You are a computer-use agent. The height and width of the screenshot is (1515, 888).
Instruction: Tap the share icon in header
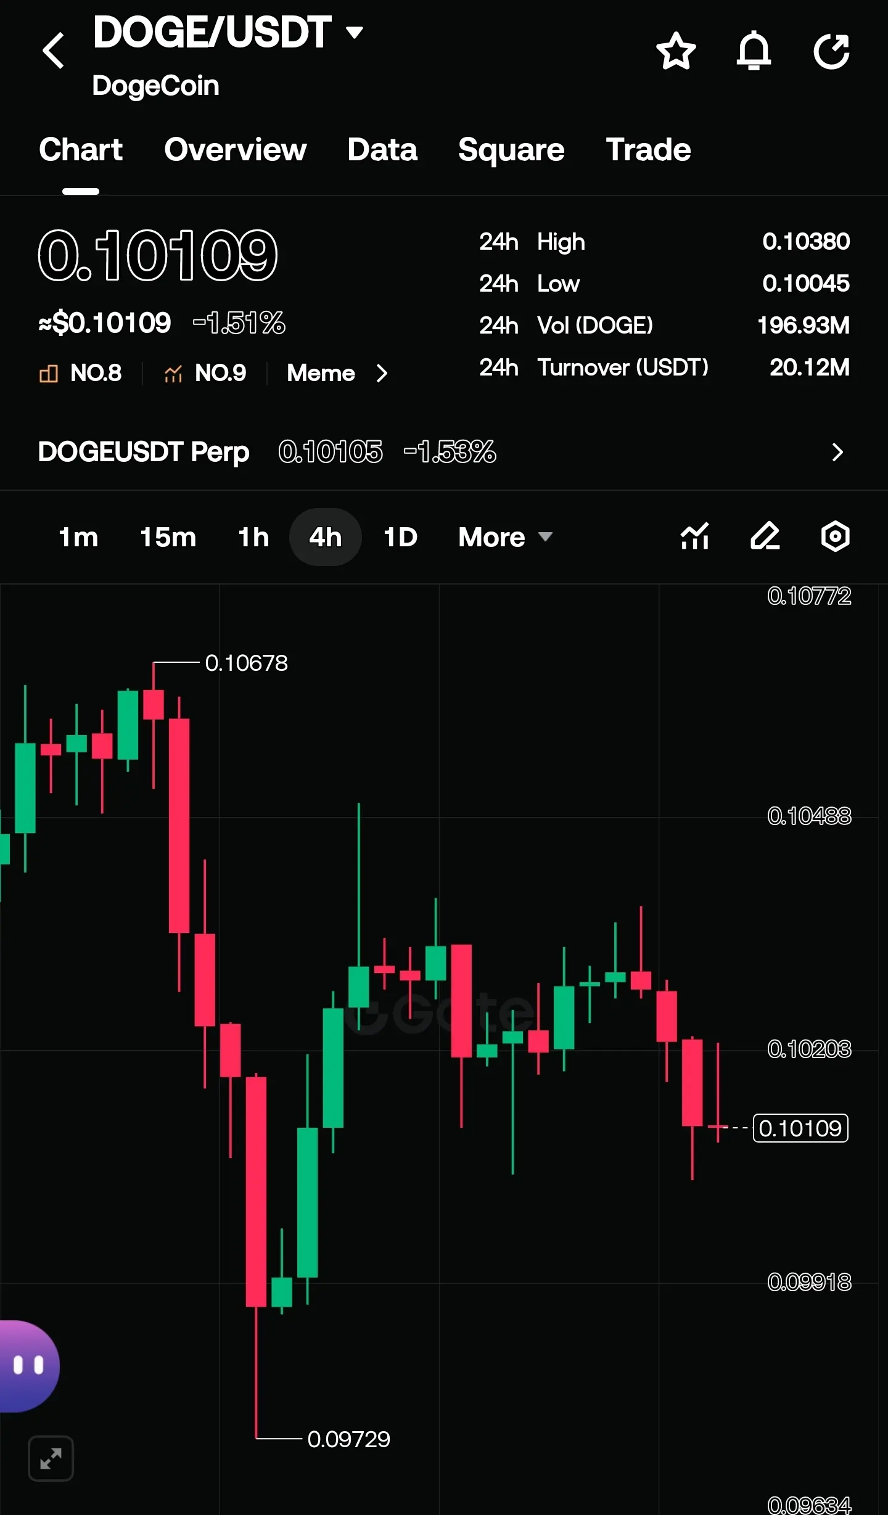click(832, 51)
